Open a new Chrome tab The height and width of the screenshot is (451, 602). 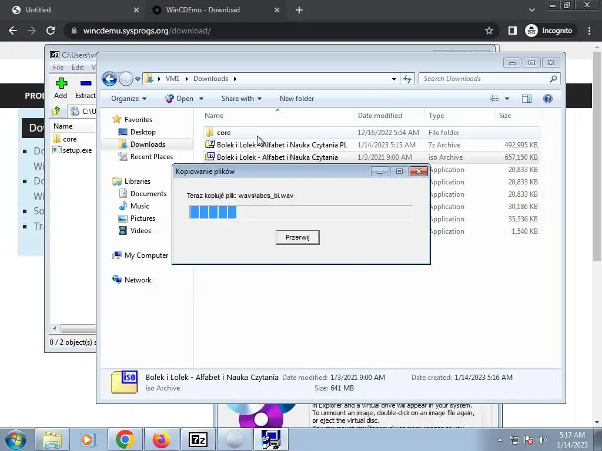pos(299,11)
